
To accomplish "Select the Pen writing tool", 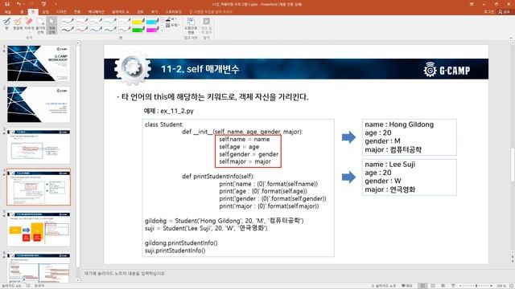I will (x=6, y=24).
